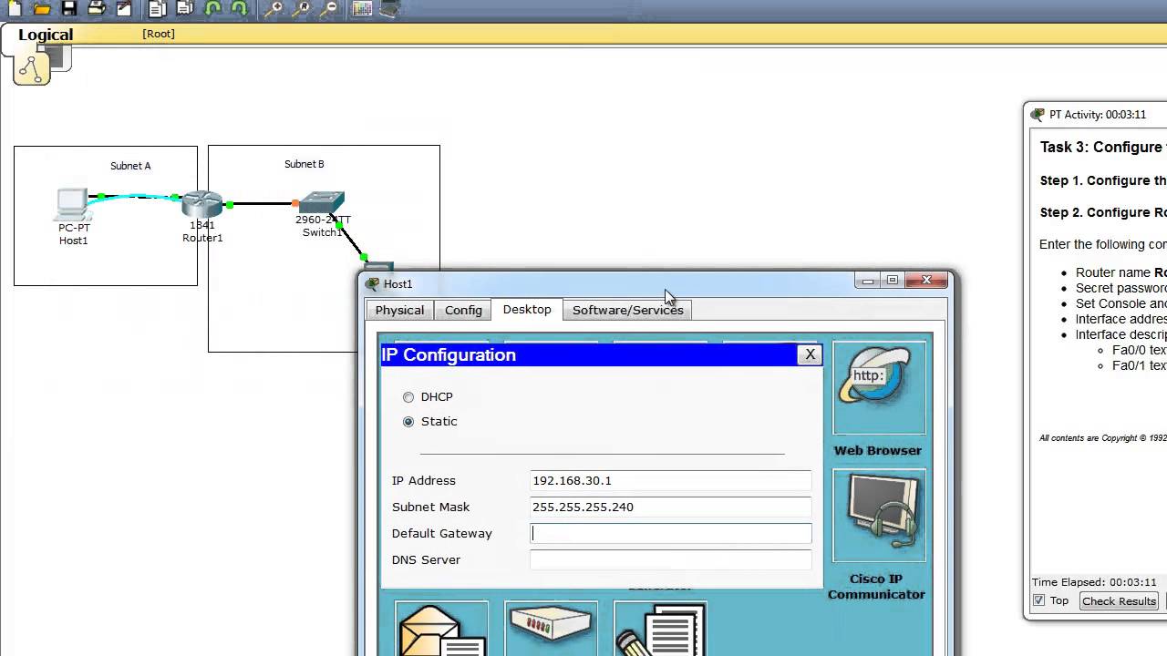
Task: Maximize the Host1 window
Action: coord(892,281)
